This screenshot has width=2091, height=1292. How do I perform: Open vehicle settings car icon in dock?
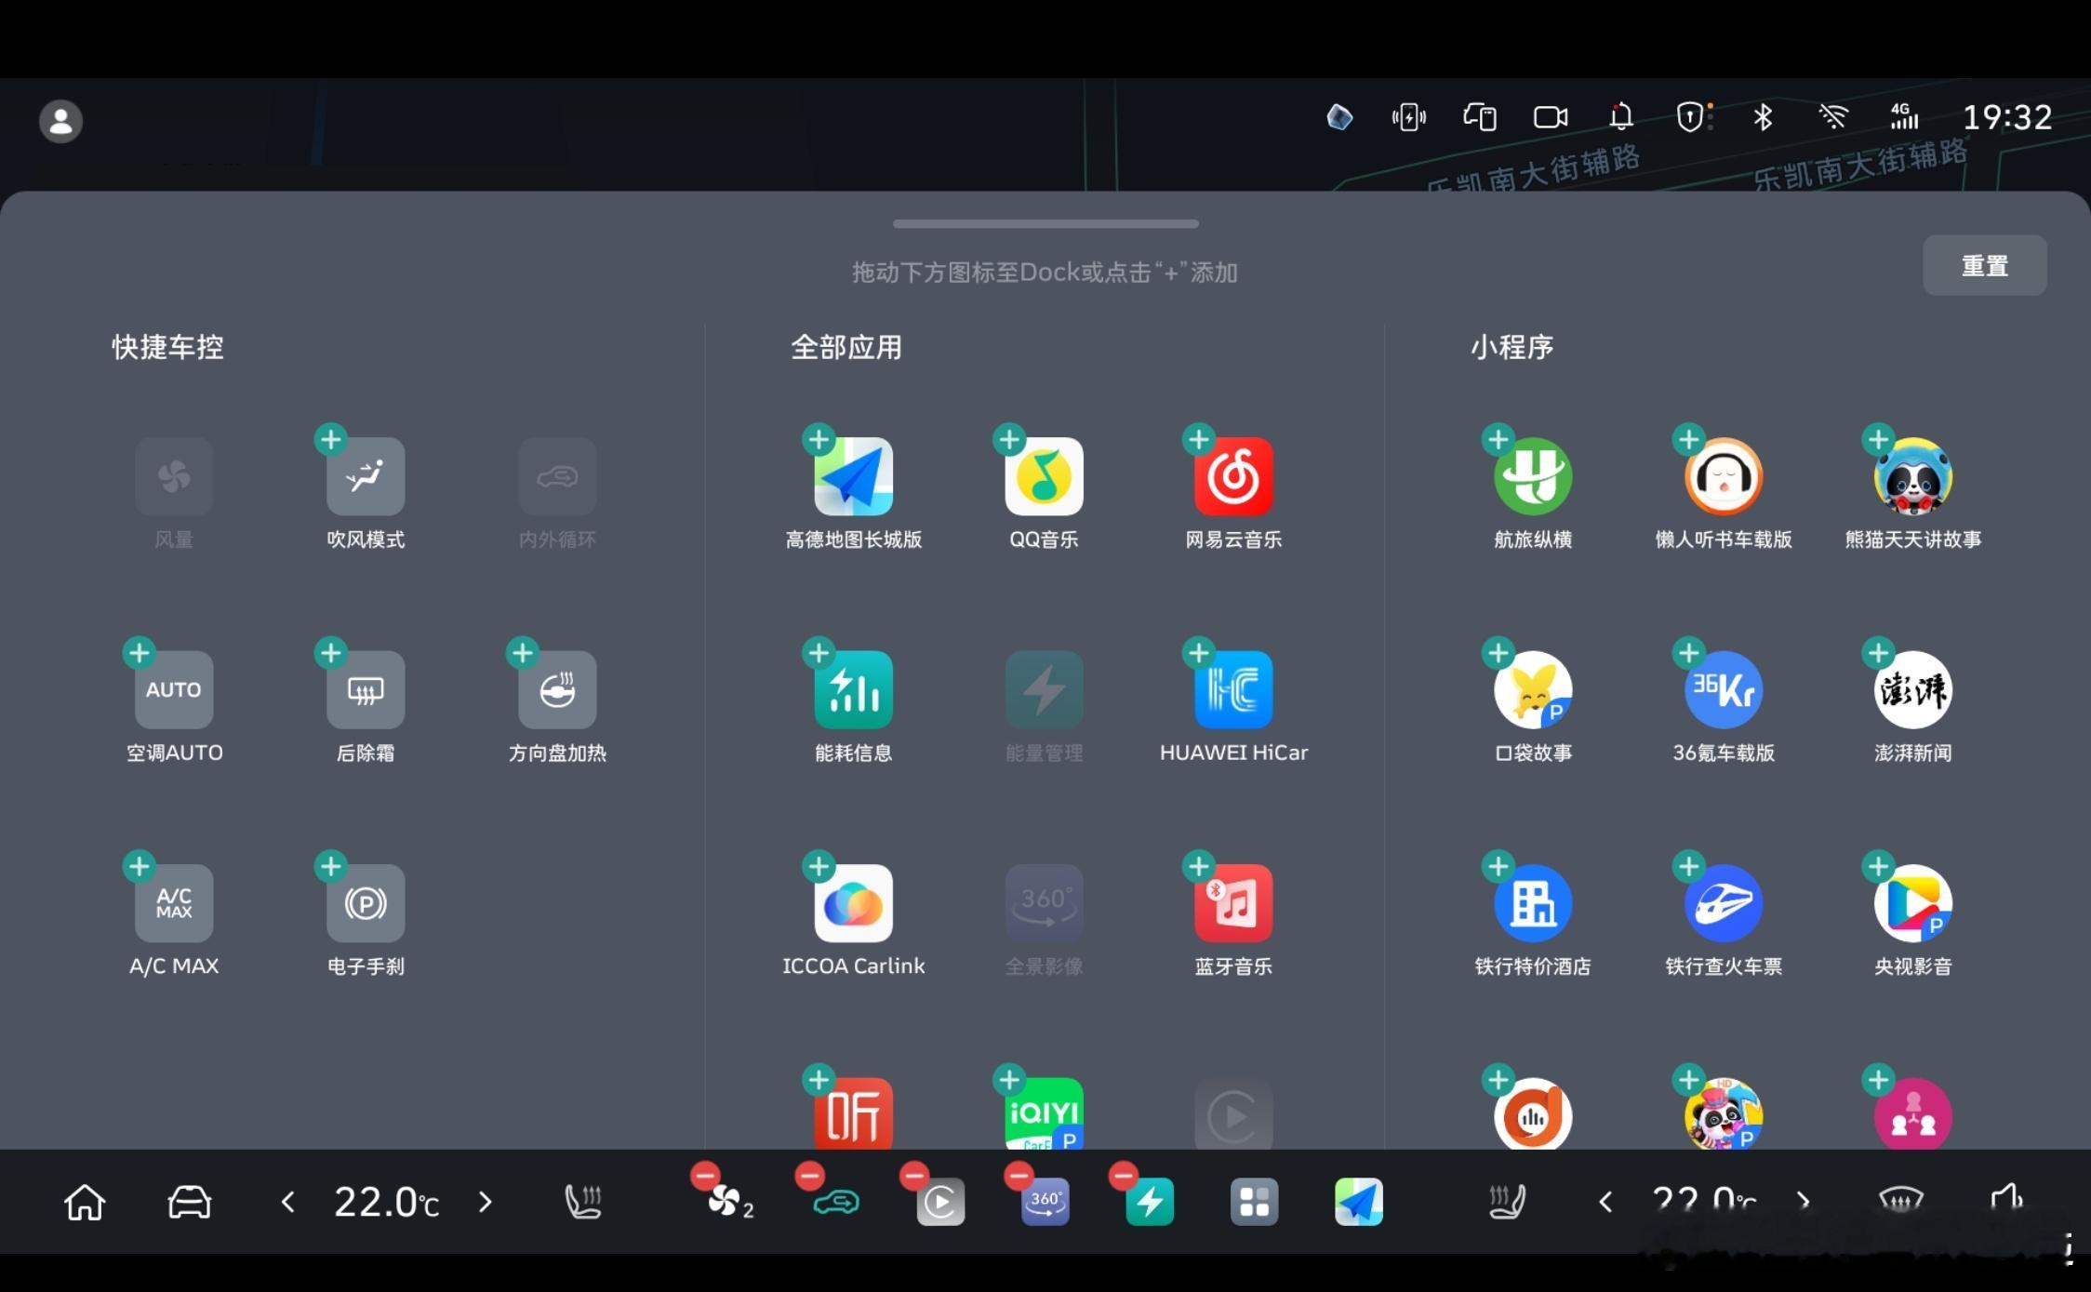point(189,1202)
